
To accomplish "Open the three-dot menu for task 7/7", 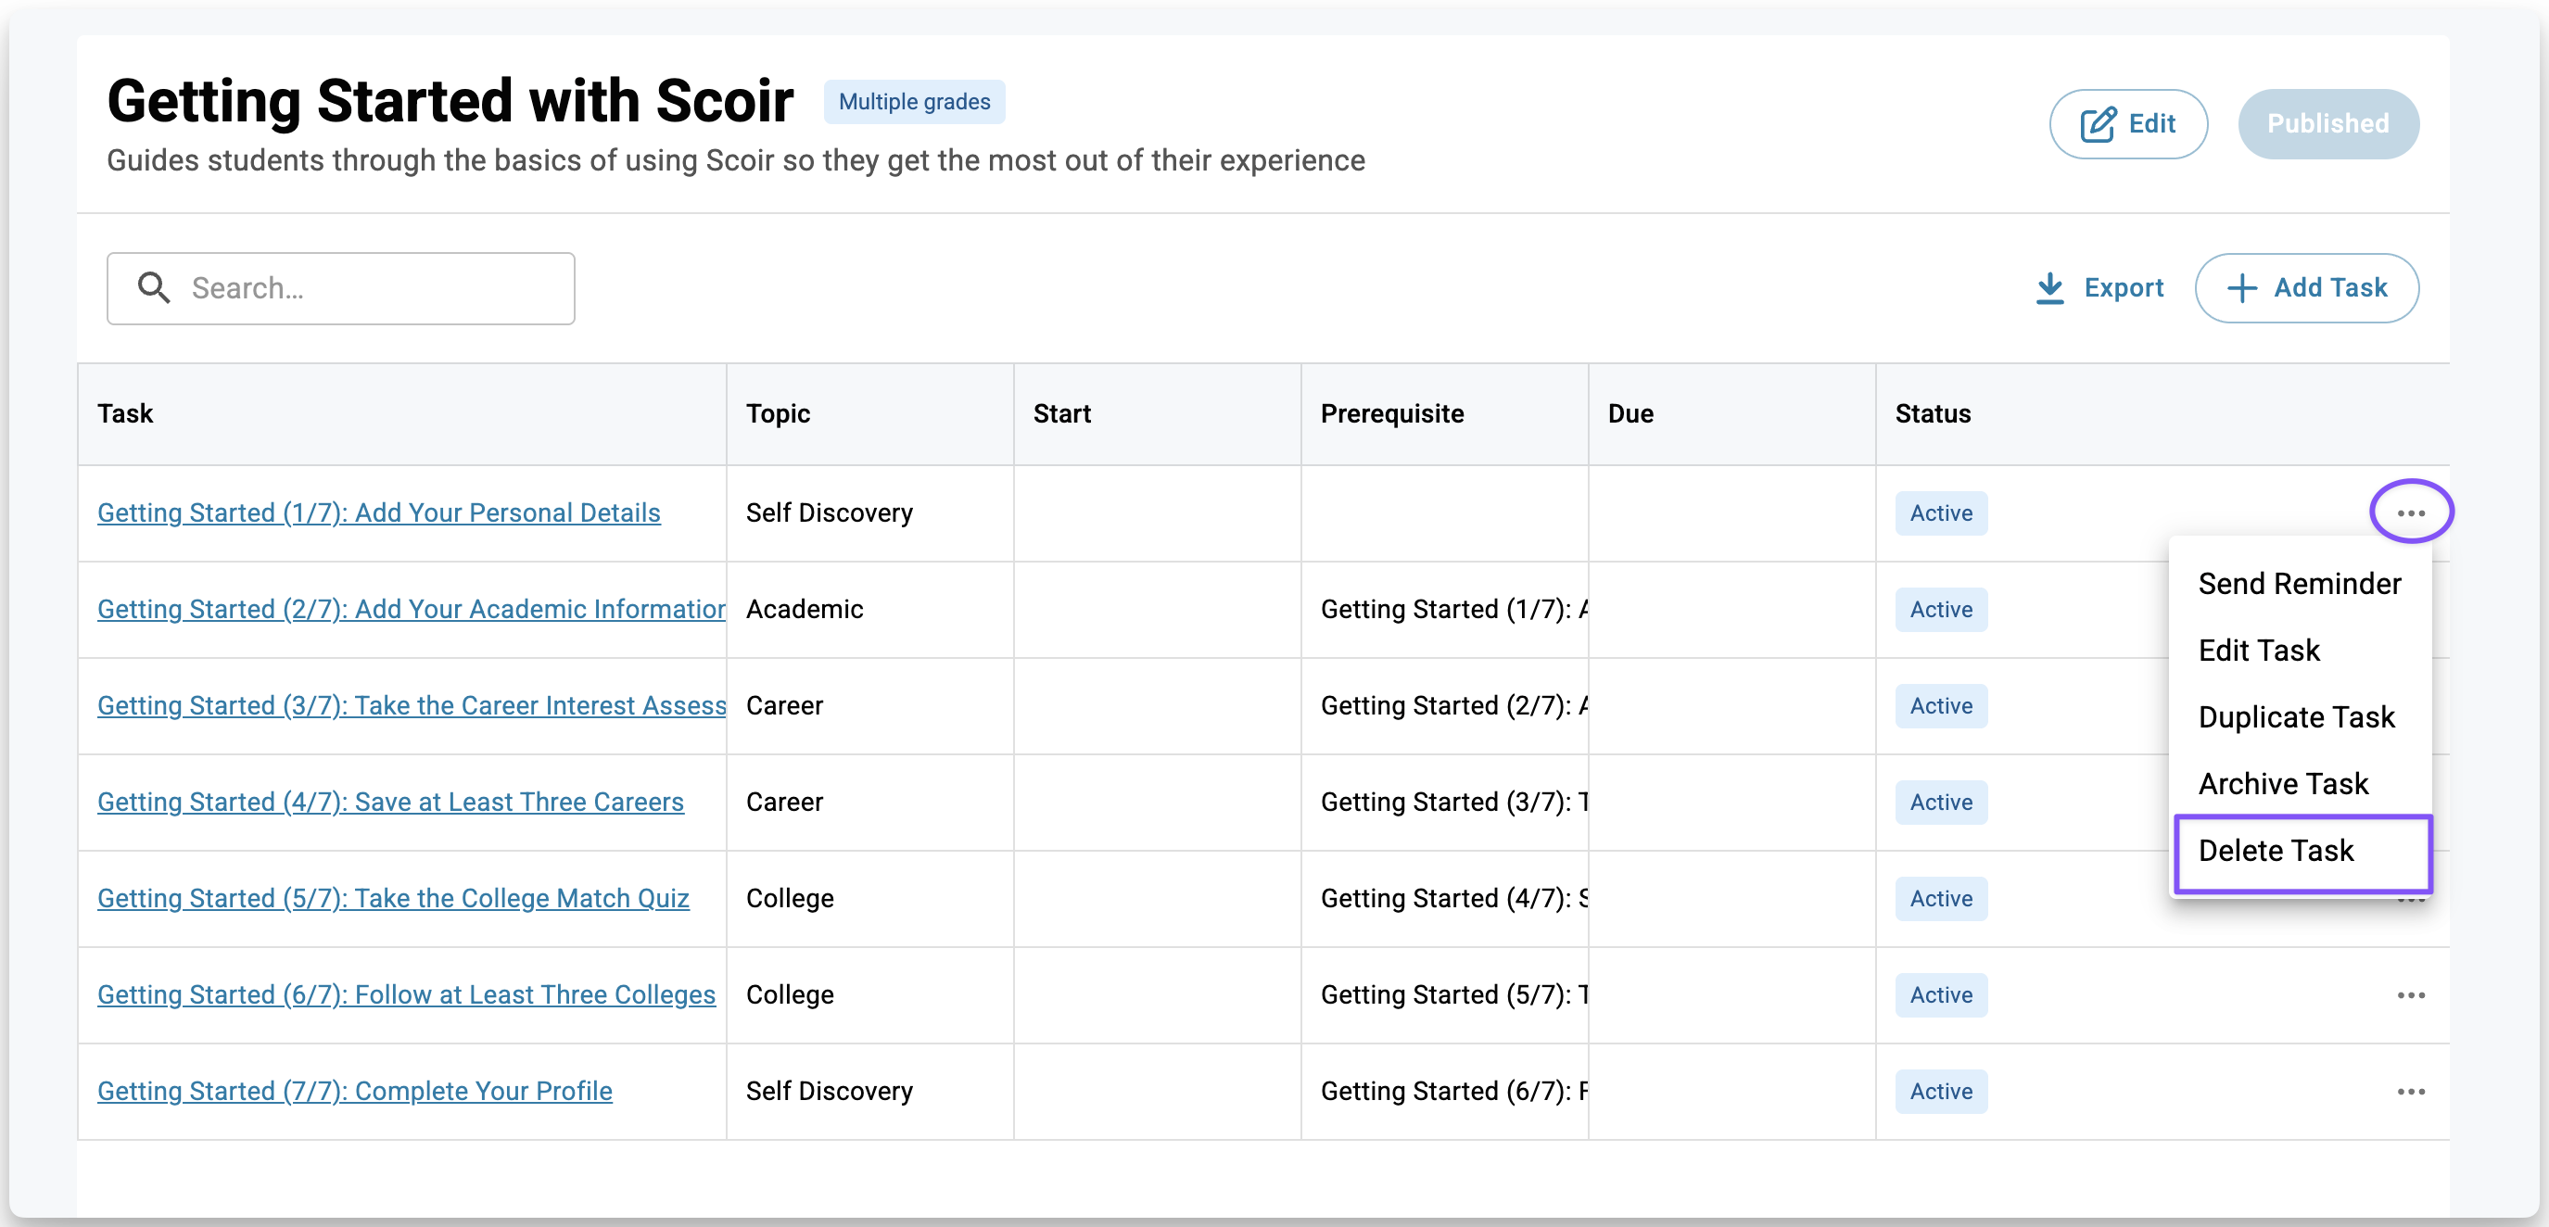I will (2411, 1091).
